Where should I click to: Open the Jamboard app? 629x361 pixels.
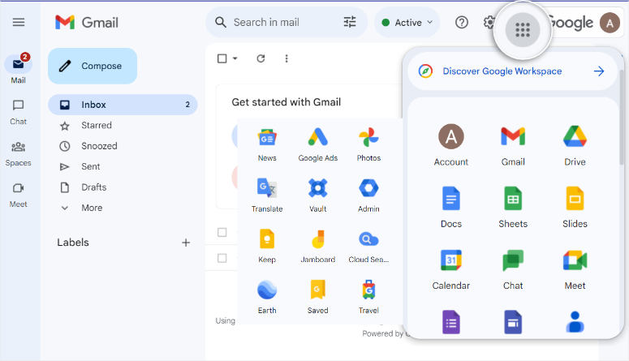pyautogui.click(x=317, y=247)
